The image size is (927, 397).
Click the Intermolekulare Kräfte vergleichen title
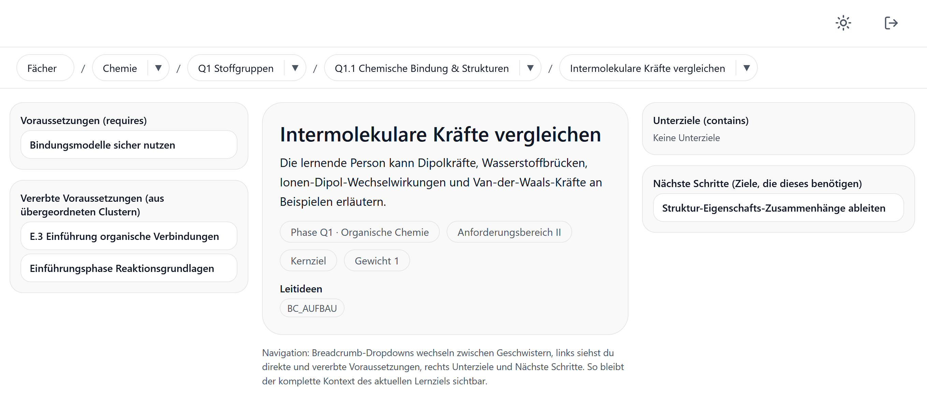[x=440, y=135]
